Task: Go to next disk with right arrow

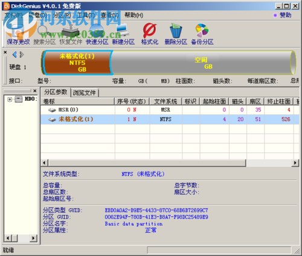Action: pos(22,54)
